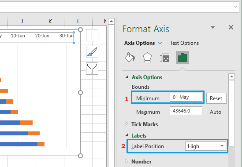Screen dimensions: 242x167
Task: Close the Format Axis pane
Action: tap(231, 27)
